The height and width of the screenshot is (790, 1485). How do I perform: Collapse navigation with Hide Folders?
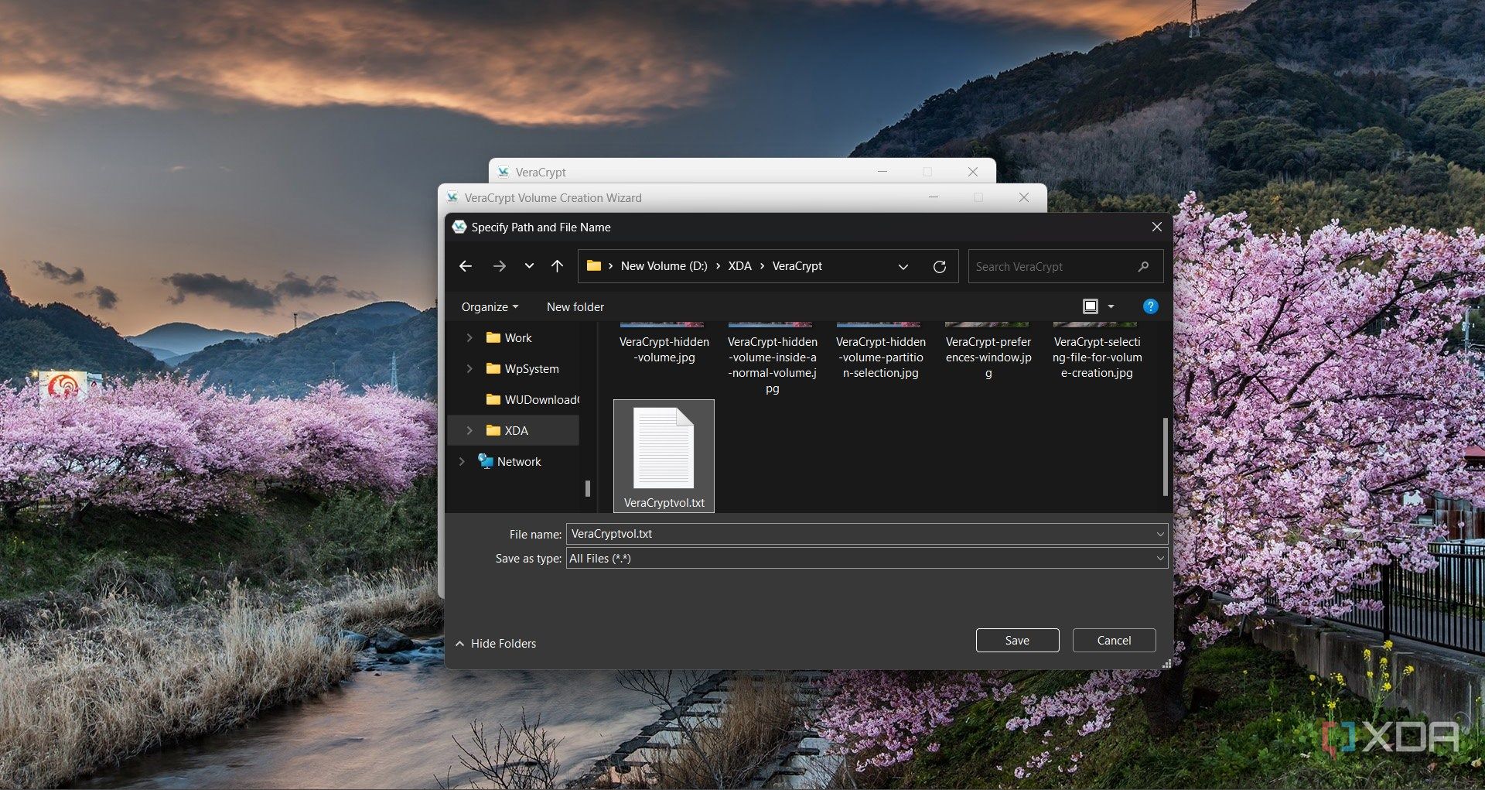tap(496, 644)
